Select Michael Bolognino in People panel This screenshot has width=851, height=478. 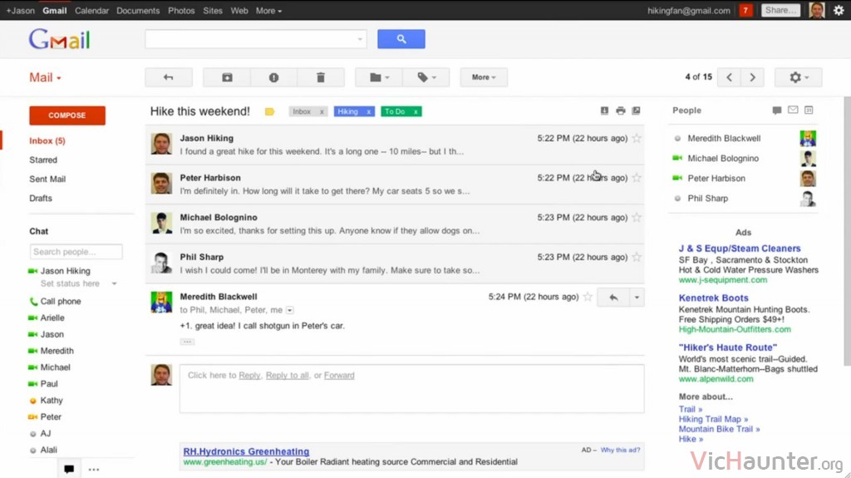point(723,159)
